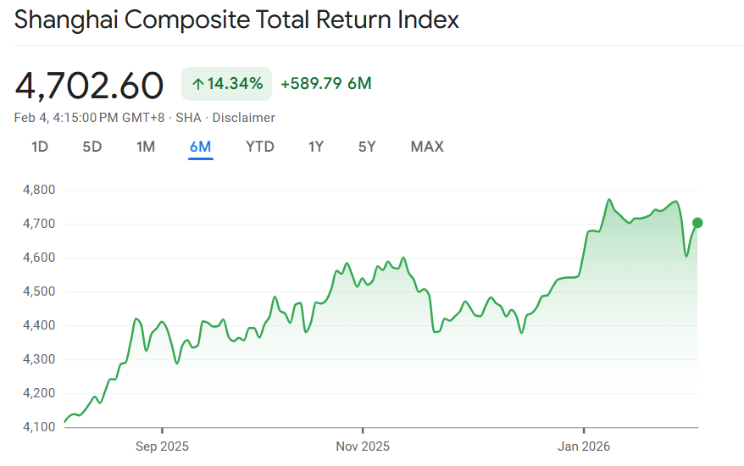This screenshot has width=744, height=466.
Task: Click the Jan 2026 axis label
Action: [x=584, y=446]
